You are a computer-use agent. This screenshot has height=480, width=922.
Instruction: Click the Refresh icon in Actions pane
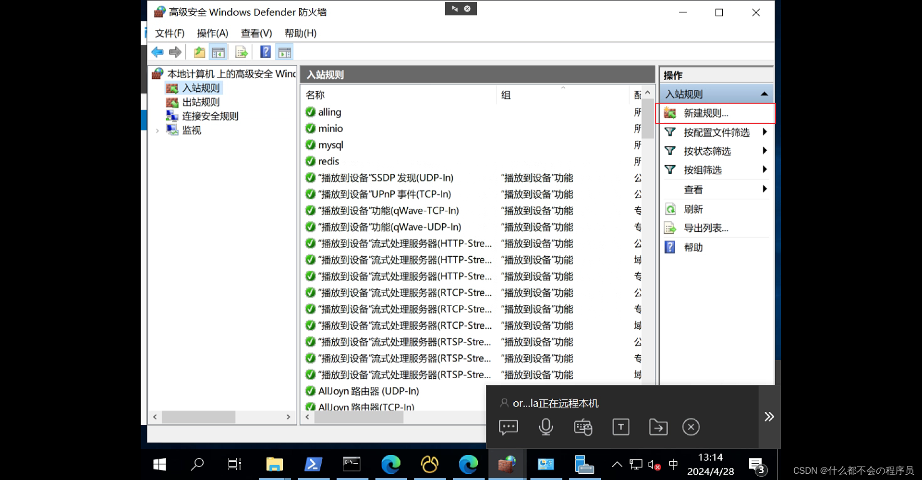[x=670, y=209]
